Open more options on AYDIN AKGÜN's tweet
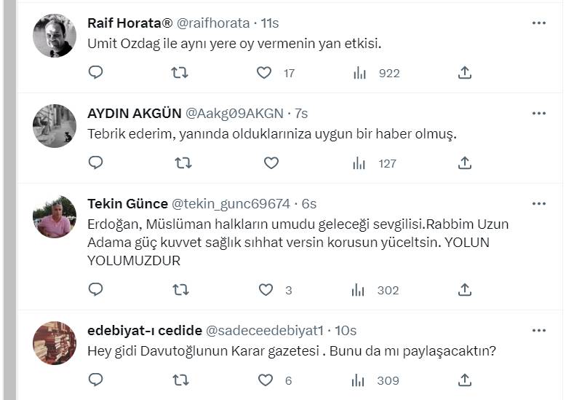566x400 pixels. [x=538, y=114]
